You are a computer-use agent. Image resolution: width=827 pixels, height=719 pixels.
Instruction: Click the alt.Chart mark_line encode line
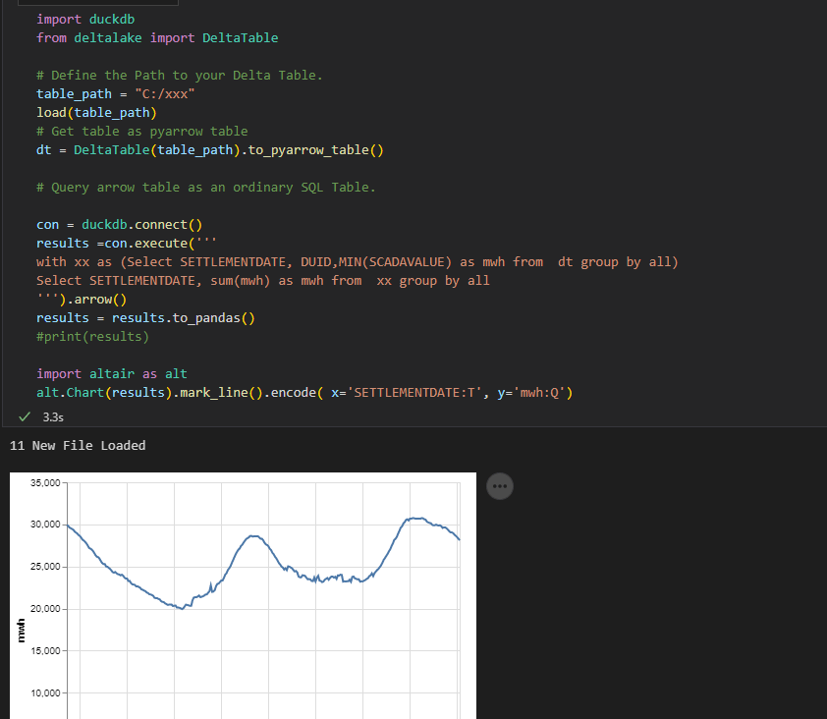point(304,393)
